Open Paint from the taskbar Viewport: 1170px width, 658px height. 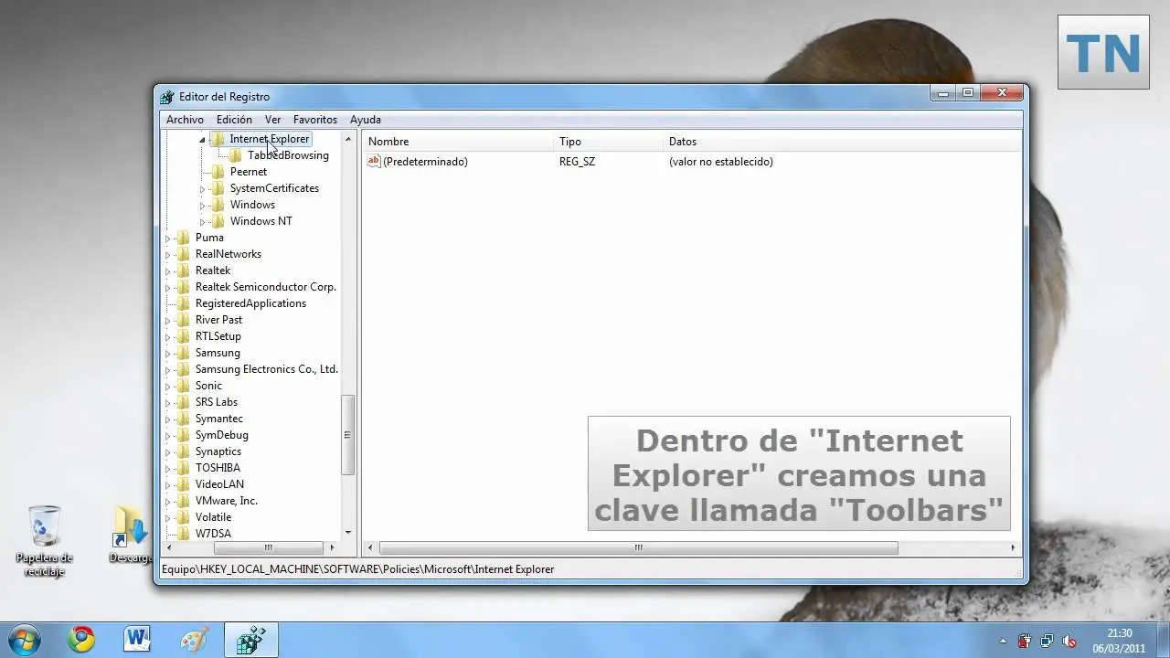(x=195, y=640)
